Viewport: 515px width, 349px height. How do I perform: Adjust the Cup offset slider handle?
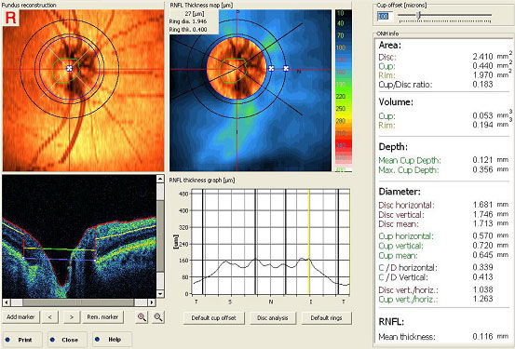[418, 15]
